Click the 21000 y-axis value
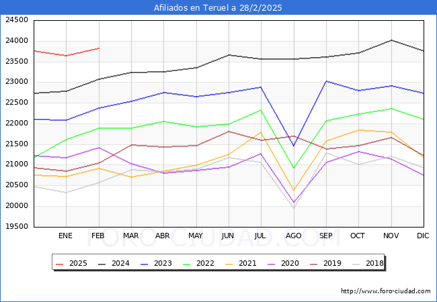The width and height of the screenshot is (437, 302). (17, 164)
